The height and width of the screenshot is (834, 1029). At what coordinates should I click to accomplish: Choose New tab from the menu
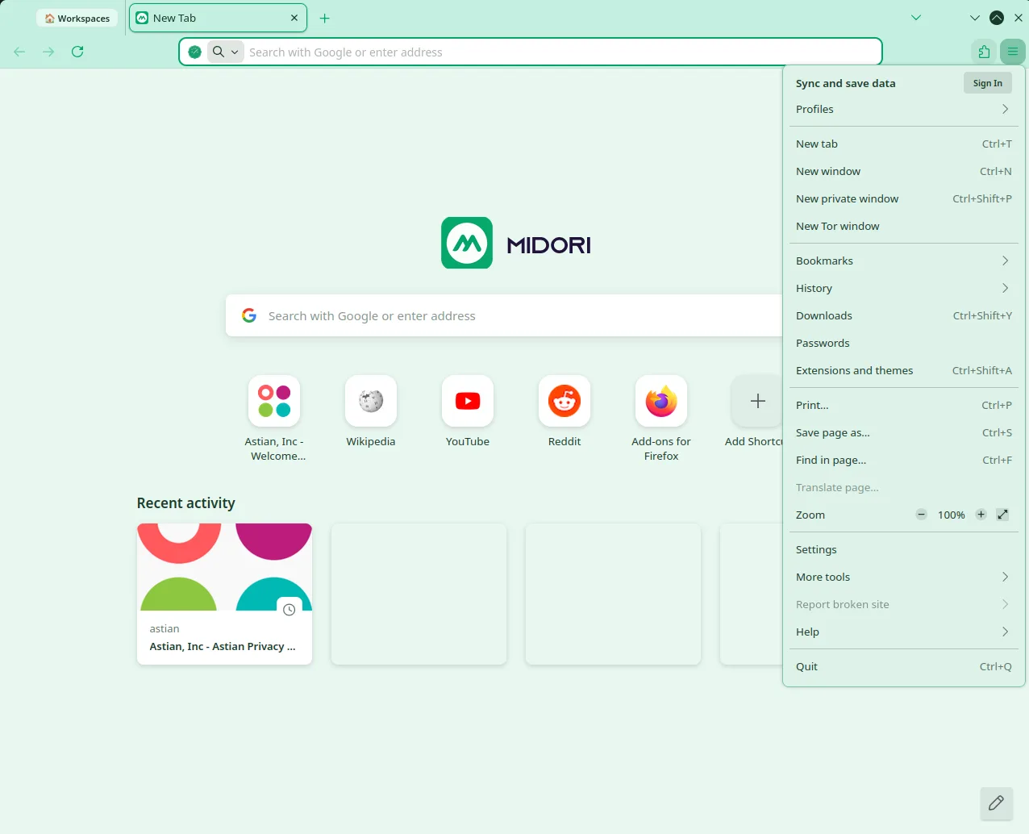[x=903, y=144]
